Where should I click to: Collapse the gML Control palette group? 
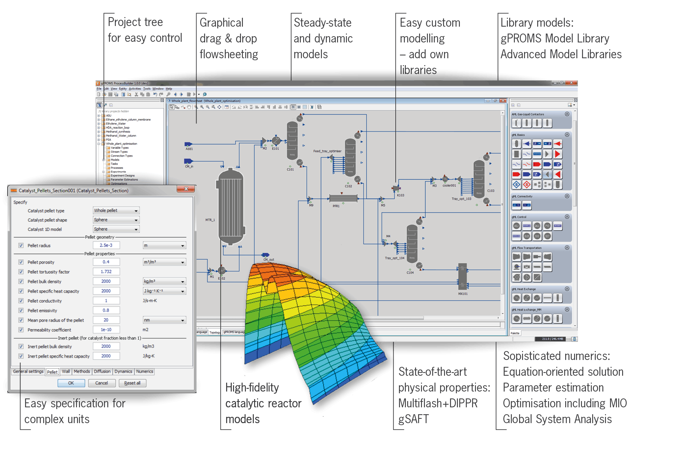pyautogui.click(x=567, y=217)
